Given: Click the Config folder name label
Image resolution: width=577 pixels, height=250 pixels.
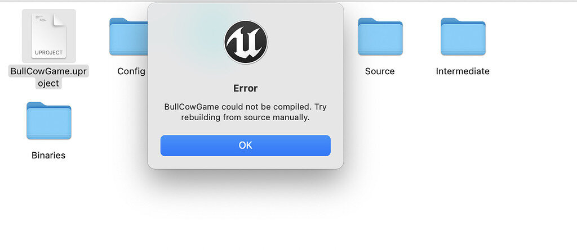Looking at the screenshot, I should click(x=131, y=71).
